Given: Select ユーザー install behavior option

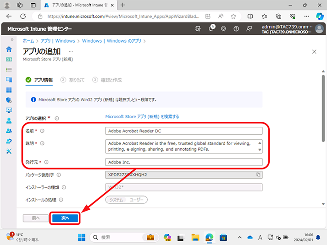Looking at the screenshot, I should point(136,200).
